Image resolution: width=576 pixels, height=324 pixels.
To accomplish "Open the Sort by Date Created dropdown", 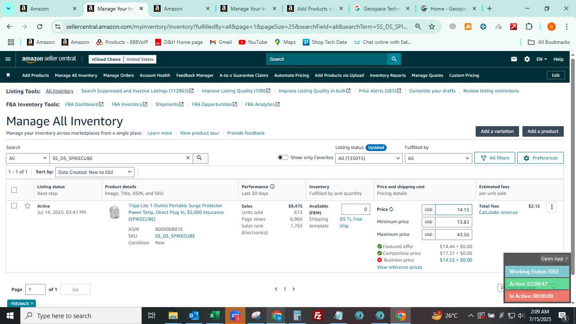I will 95,172.
